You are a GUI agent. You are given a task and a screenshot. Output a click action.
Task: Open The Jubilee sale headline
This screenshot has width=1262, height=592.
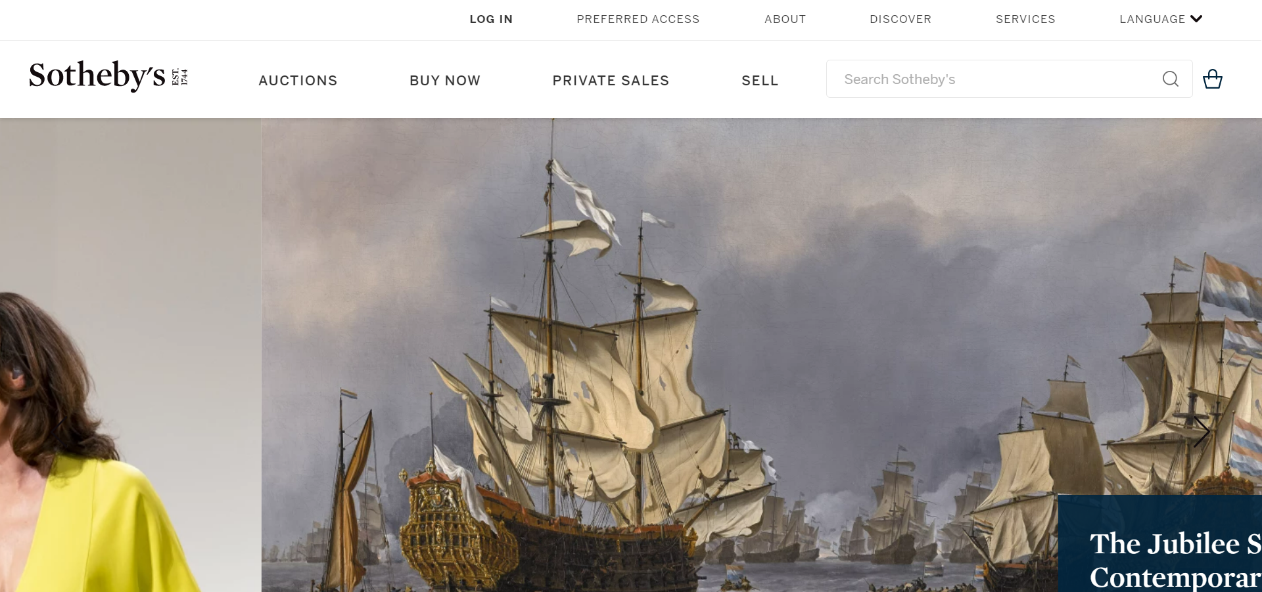pos(1175,560)
